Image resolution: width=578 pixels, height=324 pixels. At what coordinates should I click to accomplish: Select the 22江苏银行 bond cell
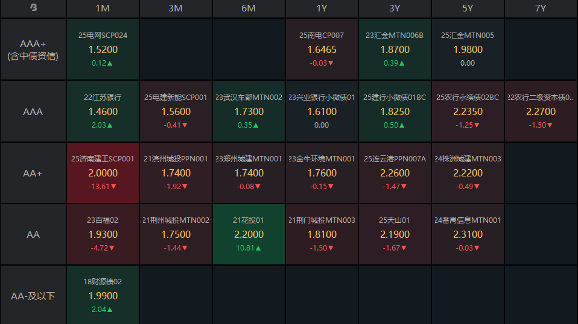click(x=103, y=111)
